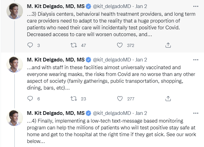Open Jan 2 timestamp of third tweet
Screen dimensions: 204x147
click(141, 113)
